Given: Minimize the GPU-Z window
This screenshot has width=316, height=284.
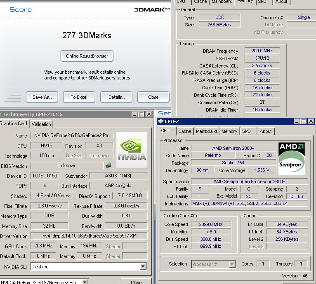Looking at the screenshot, I should click(134, 114).
